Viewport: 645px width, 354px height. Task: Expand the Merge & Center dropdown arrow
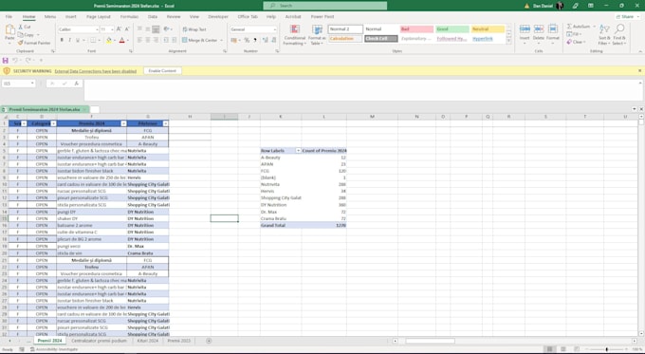tap(221, 41)
